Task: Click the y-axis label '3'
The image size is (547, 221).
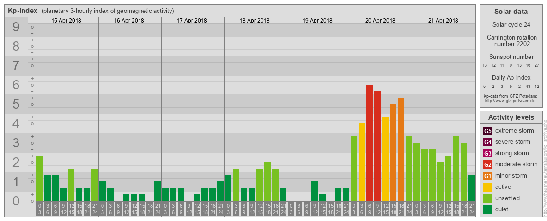Action: pos(16,143)
